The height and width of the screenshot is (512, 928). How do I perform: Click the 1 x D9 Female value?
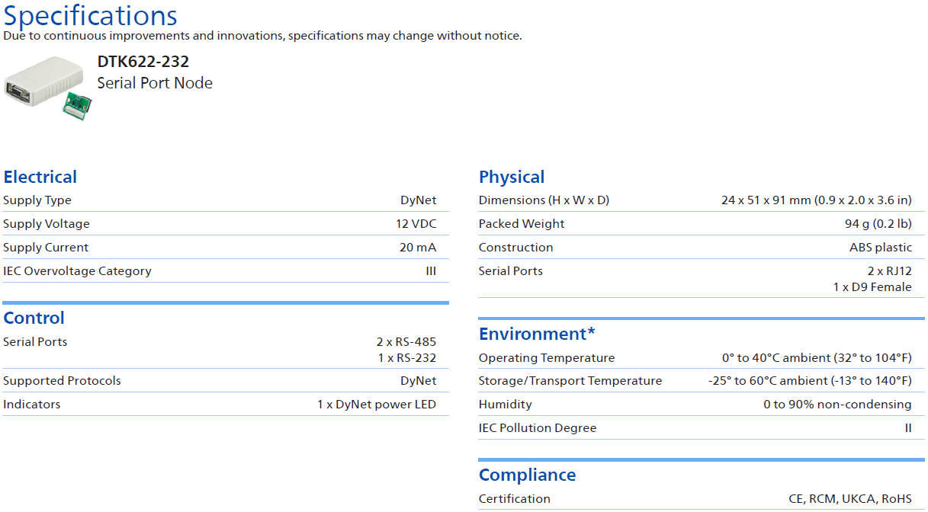pos(872,287)
